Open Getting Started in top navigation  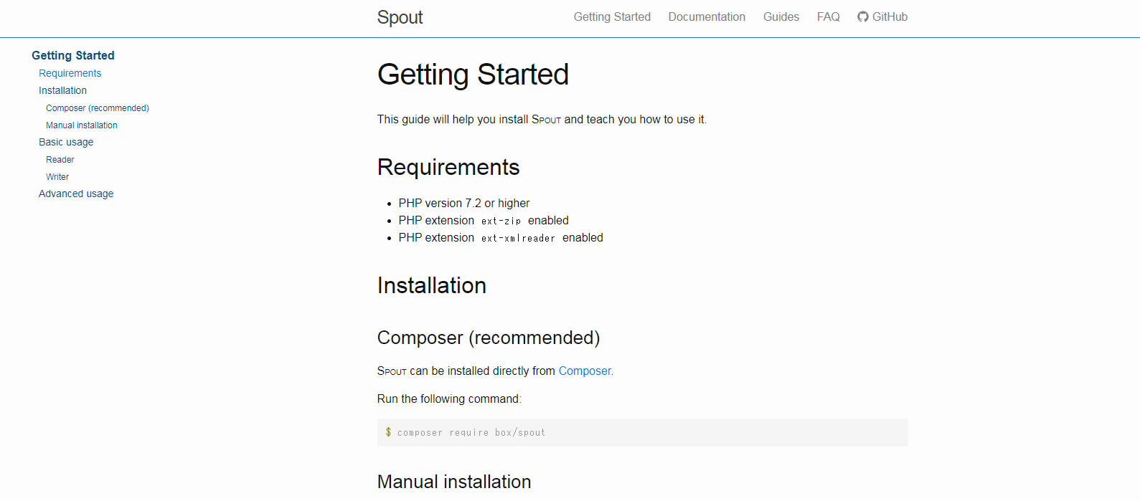[612, 16]
